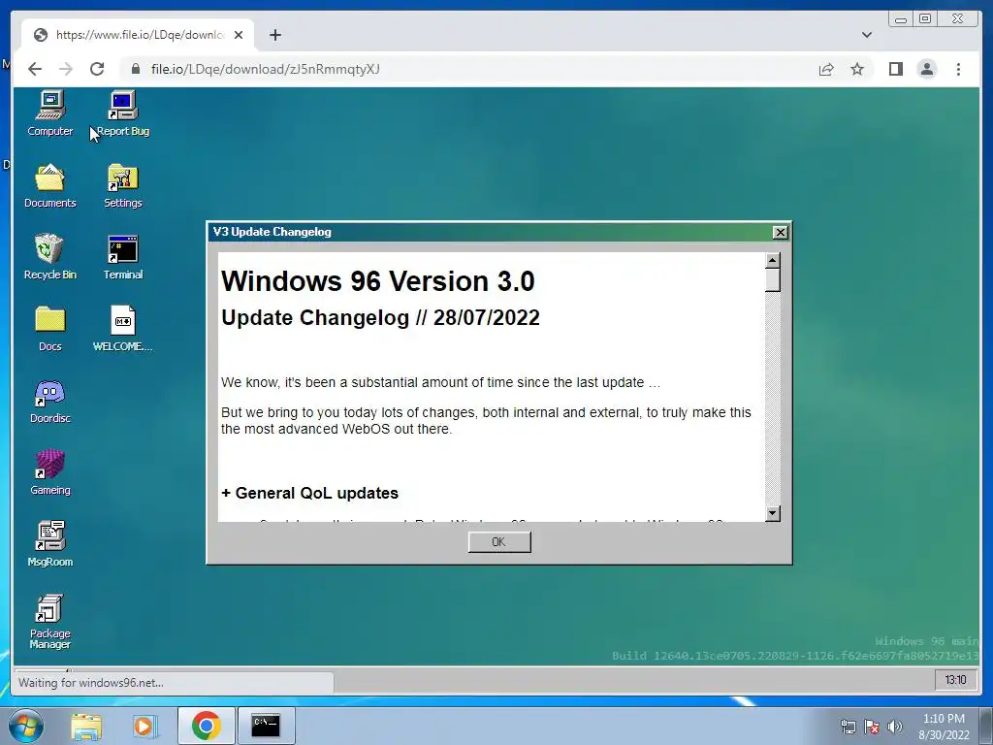Open the Docs folder icon
Viewport: 993px width, 745px height.
coord(50,329)
